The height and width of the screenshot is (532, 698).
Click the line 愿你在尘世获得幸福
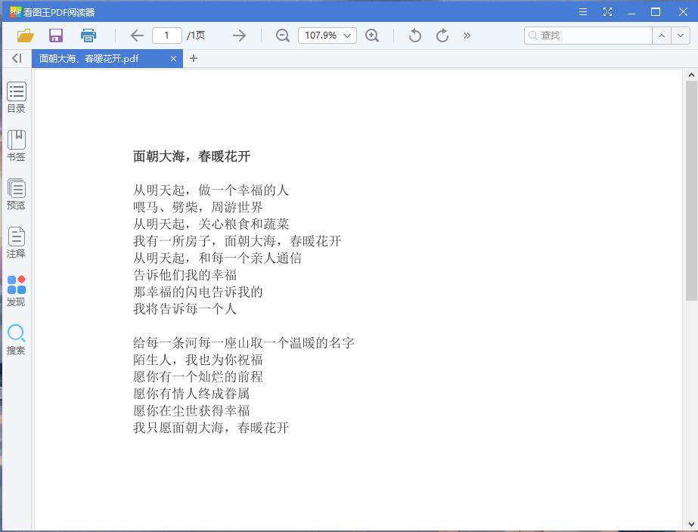coord(191,410)
